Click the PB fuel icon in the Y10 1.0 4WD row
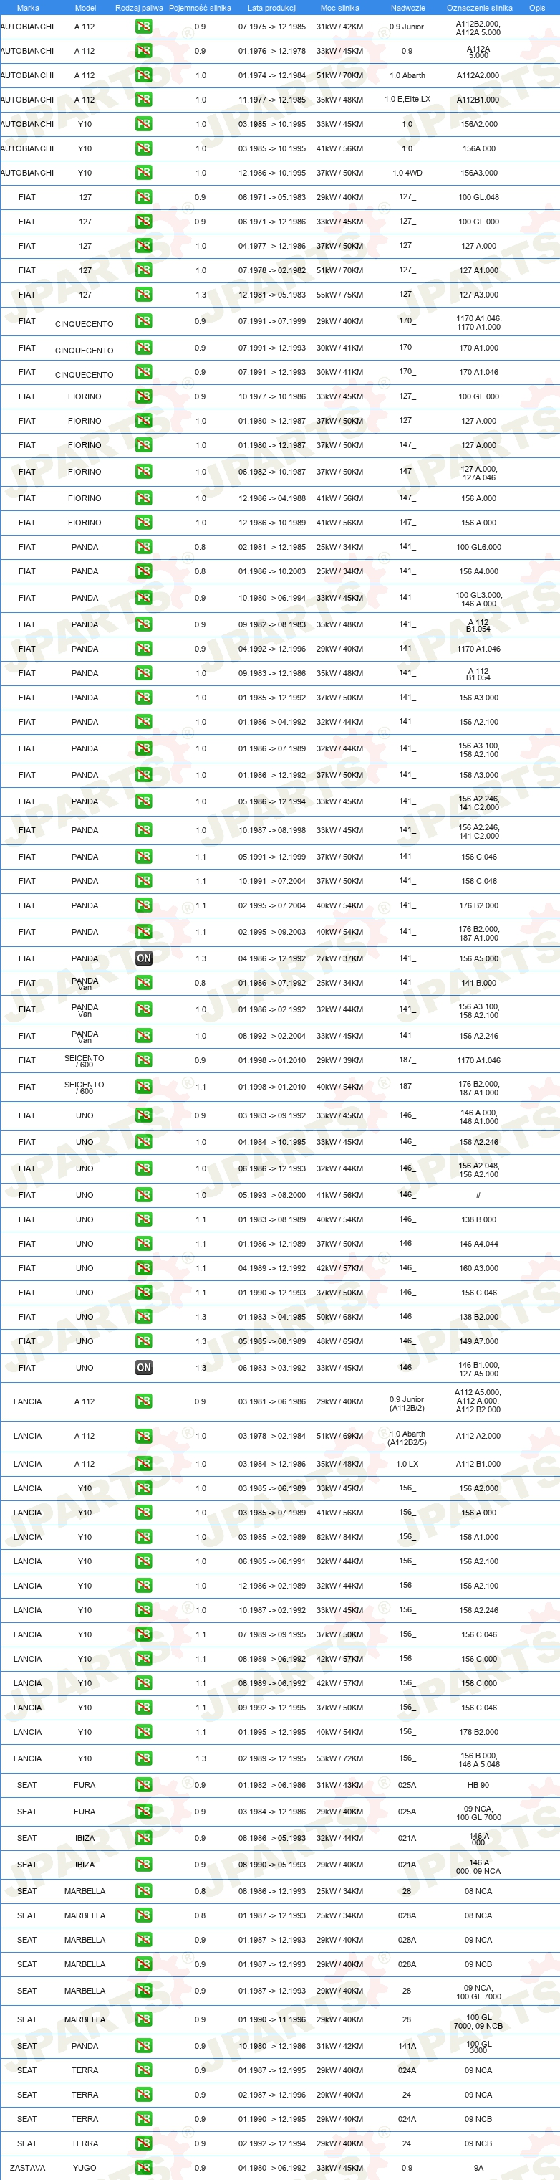560x2180 pixels. coord(144,173)
